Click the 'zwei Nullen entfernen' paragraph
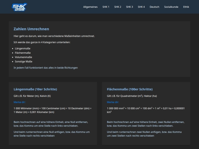The height and width of the screenshot is (149, 199). (x=146, y=124)
